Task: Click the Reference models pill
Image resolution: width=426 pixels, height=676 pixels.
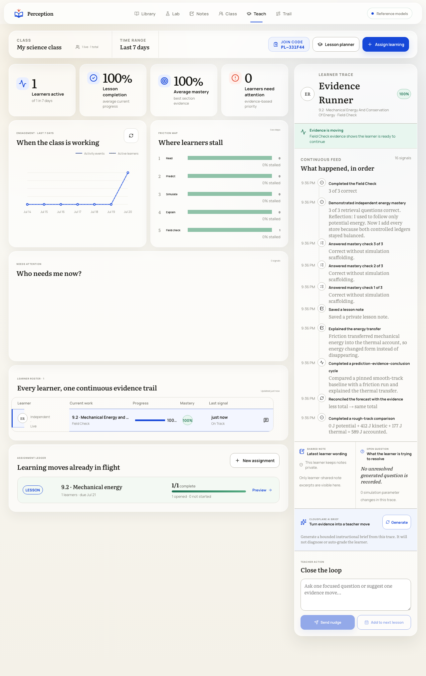Action: click(389, 14)
